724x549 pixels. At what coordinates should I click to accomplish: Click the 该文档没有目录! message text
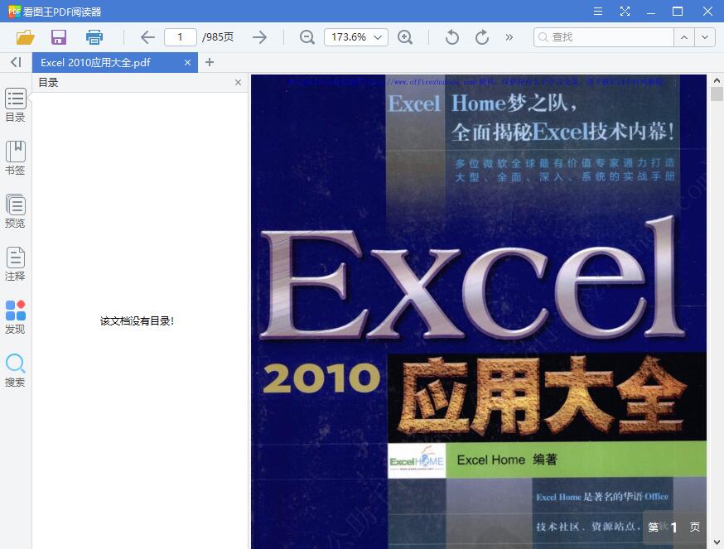[138, 321]
